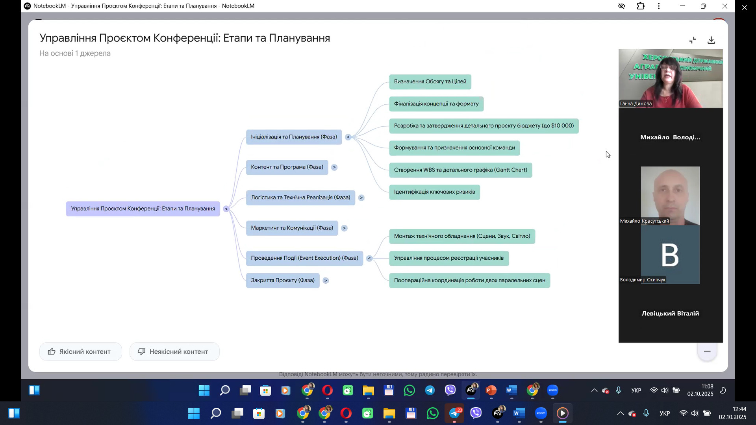Click the Якісний контент thumbs-up button

[x=81, y=351]
